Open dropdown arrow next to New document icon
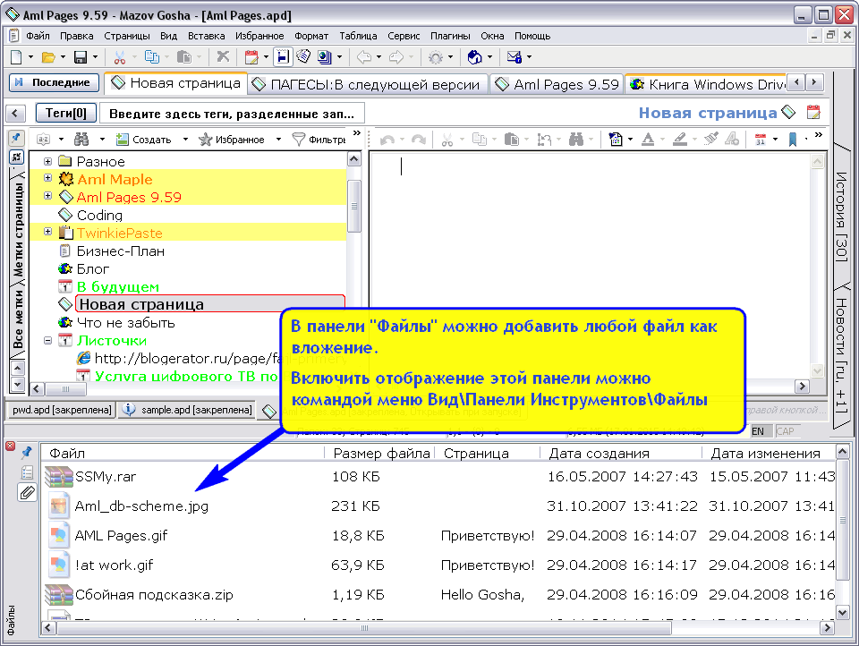 coord(30,57)
